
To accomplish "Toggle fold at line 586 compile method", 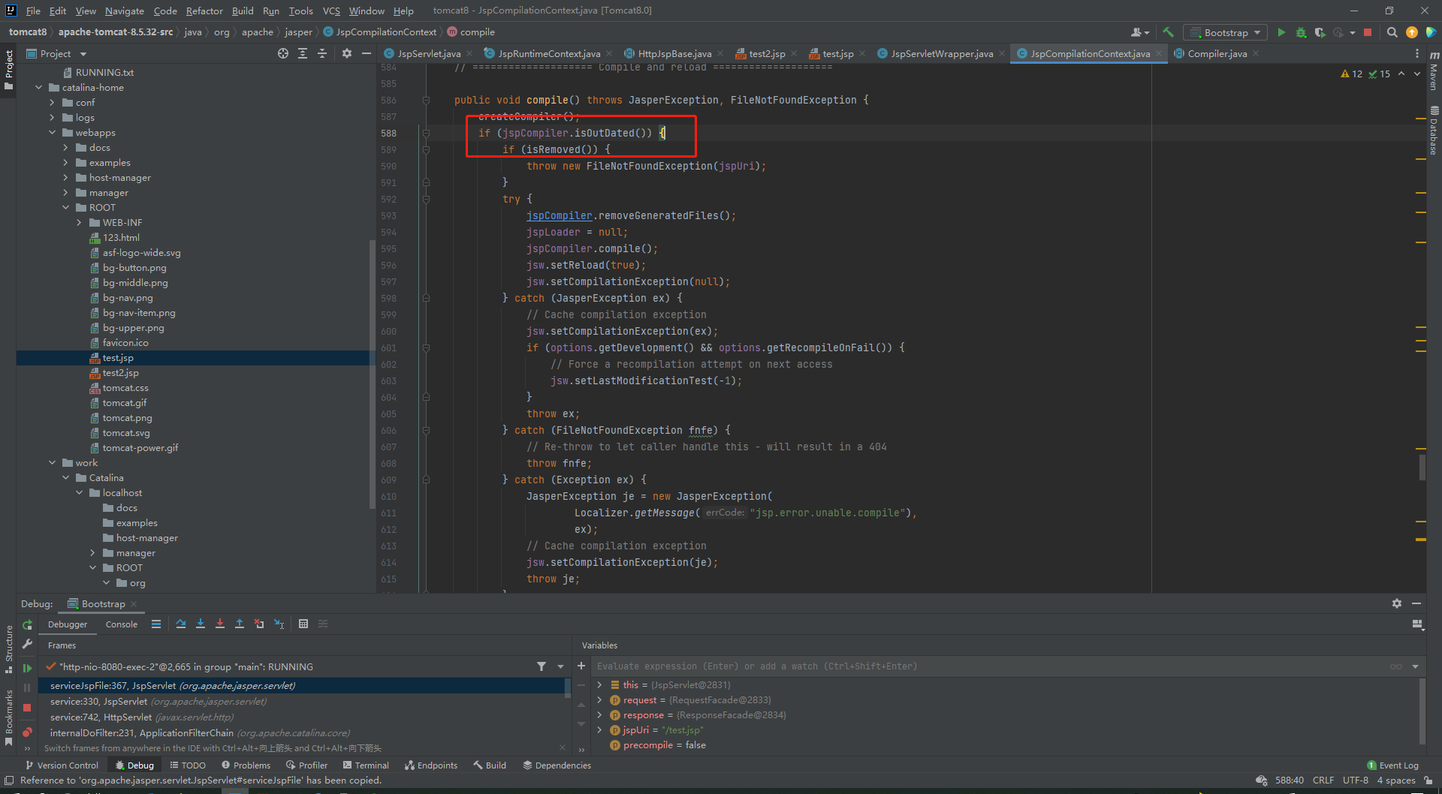I will pyautogui.click(x=426, y=100).
